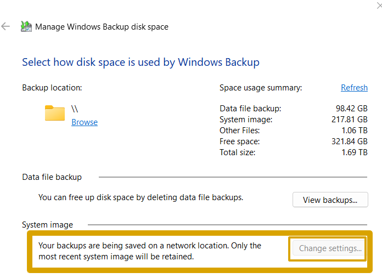Click the backup location folder icon
This screenshot has width=382, height=278.
point(55,113)
